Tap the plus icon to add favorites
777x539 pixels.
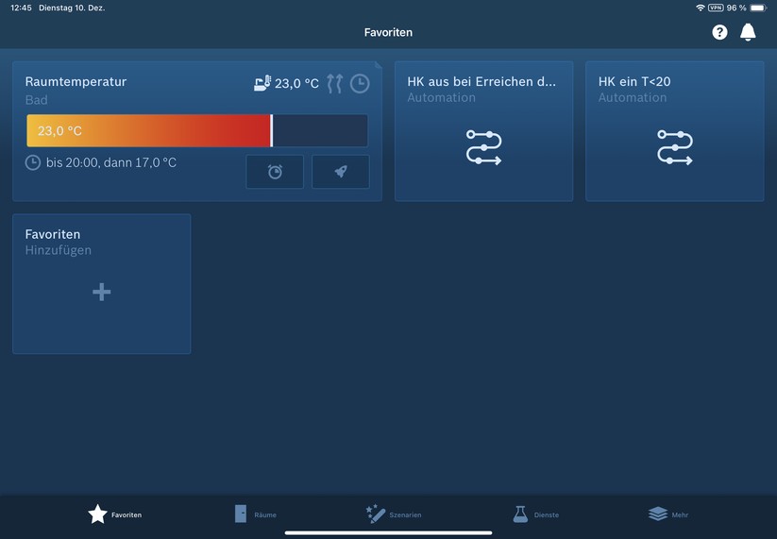click(x=102, y=293)
